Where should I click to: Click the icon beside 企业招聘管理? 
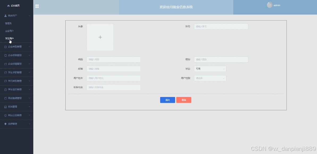pos(6,64)
